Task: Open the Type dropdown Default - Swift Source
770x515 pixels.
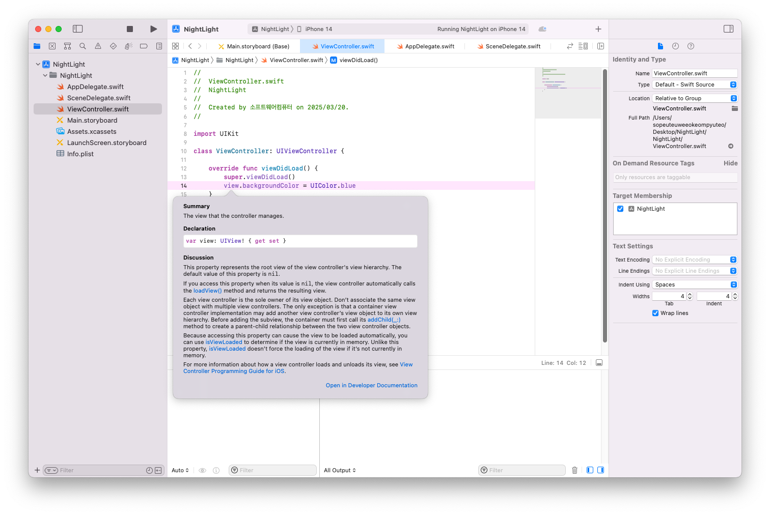Action: click(x=695, y=84)
